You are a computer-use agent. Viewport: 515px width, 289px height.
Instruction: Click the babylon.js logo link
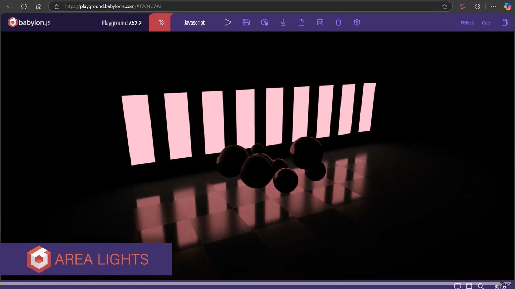click(x=29, y=22)
